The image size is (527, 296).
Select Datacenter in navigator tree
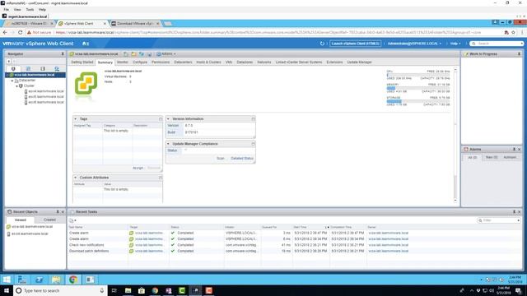click(x=27, y=81)
